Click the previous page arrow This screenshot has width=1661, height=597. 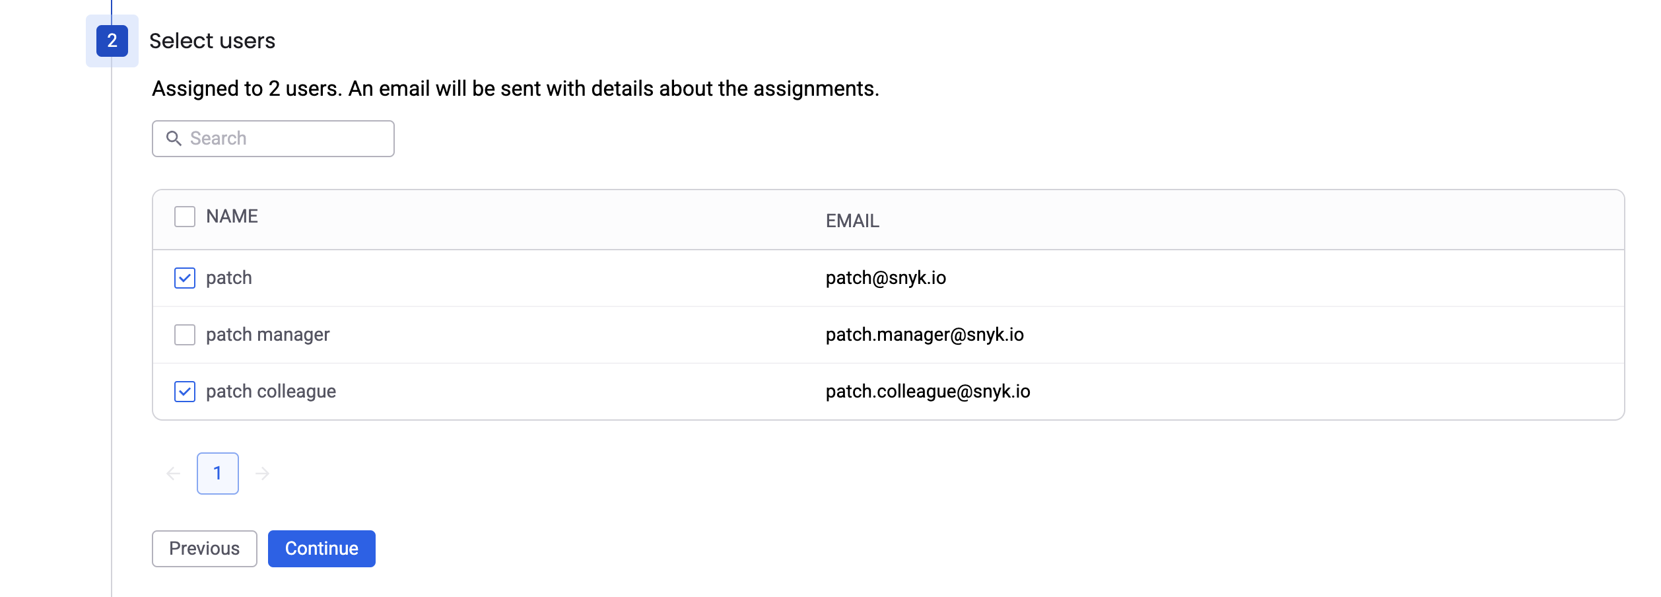[x=174, y=474]
